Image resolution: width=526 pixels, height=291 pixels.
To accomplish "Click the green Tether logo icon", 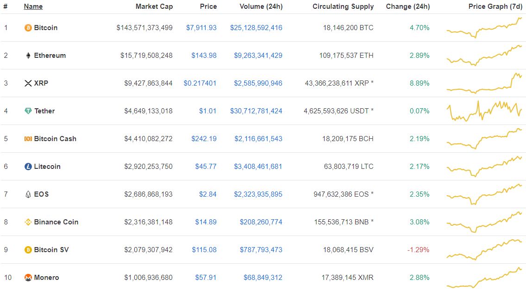I will (28, 111).
